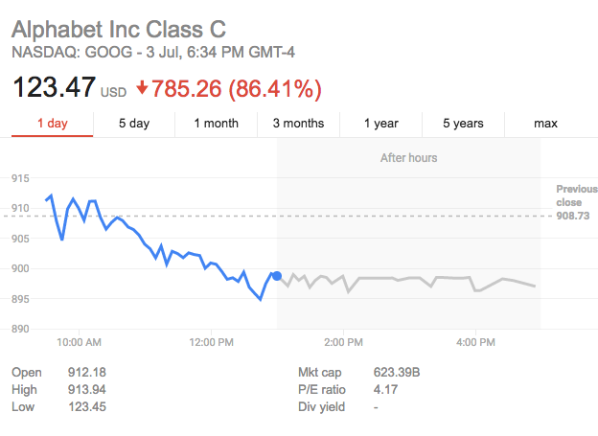
Task: Select the 5 years tab
Action: pyautogui.click(x=464, y=124)
